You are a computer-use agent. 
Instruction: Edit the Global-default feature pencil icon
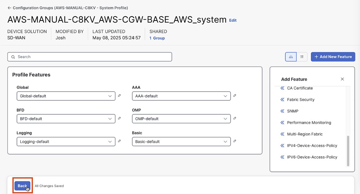pyautogui.click(x=119, y=96)
